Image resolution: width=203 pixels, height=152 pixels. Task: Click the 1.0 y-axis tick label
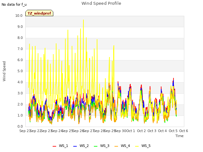pyautogui.click(x=20, y=115)
